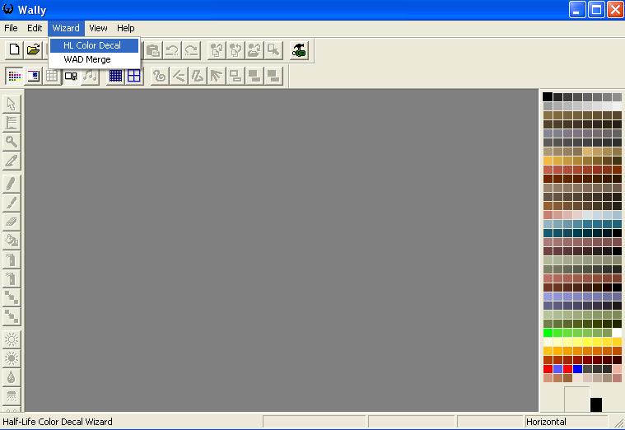Image resolution: width=625 pixels, height=430 pixels.
Task: Create a new image with the blank page icon
Action: 14,49
